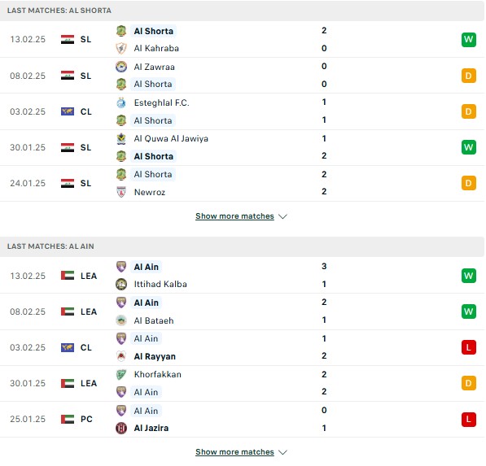Click the Newroz team logo
This screenshot has width=486, height=466.
point(120,192)
